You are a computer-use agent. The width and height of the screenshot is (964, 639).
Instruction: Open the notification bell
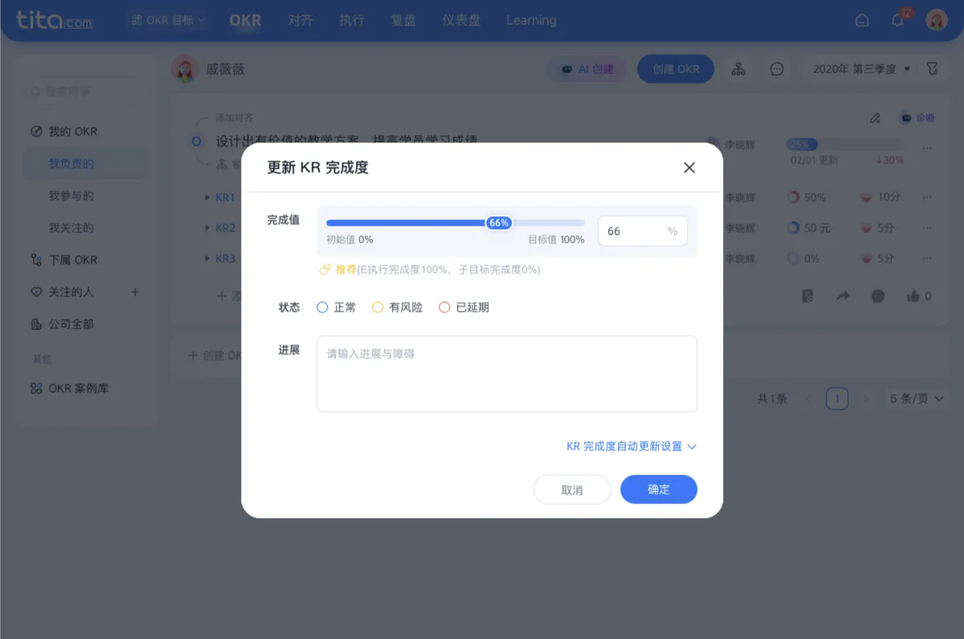point(898,21)
